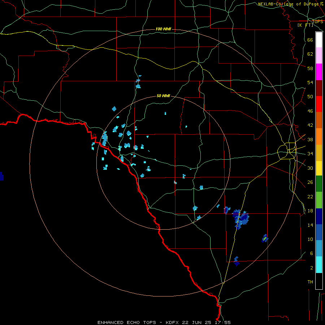
Task: Click the legend value '54'
Action: pos(310,82)
